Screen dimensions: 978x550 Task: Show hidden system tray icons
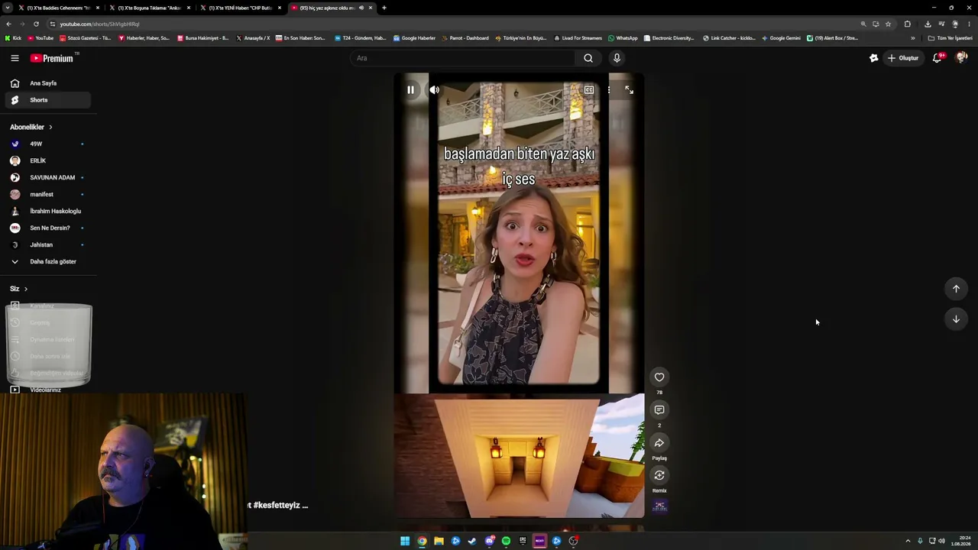(908, 541)
